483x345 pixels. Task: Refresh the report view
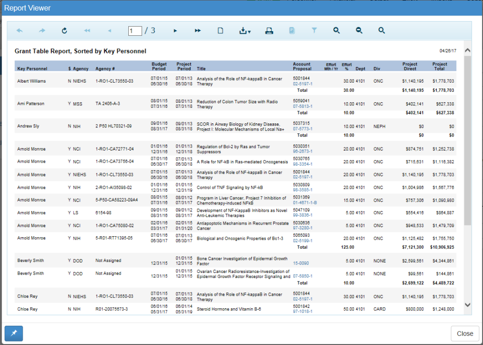pyautogui.click(x=64, y=30)
